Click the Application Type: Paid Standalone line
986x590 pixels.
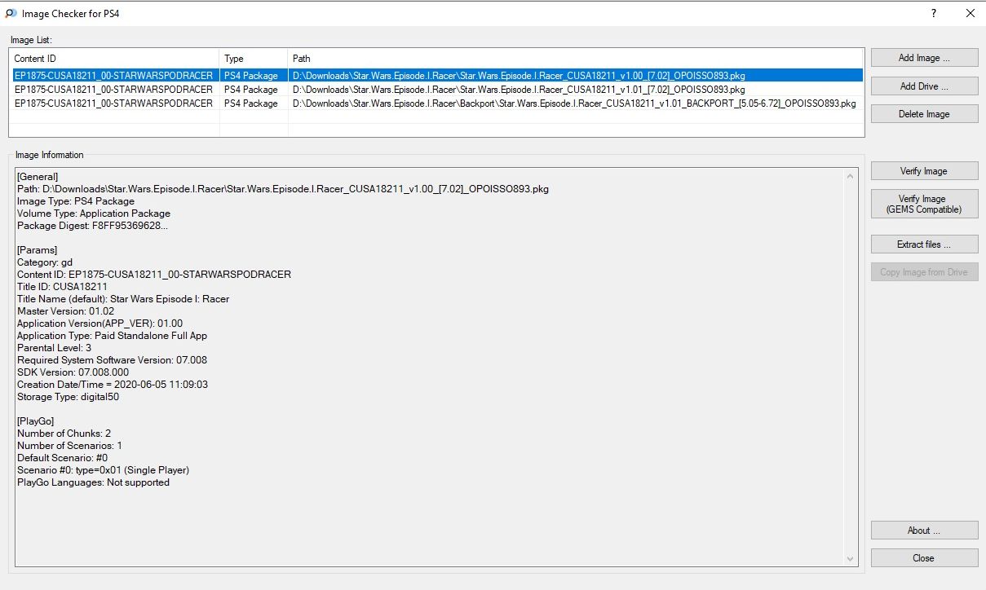click(x=112, y=336)
